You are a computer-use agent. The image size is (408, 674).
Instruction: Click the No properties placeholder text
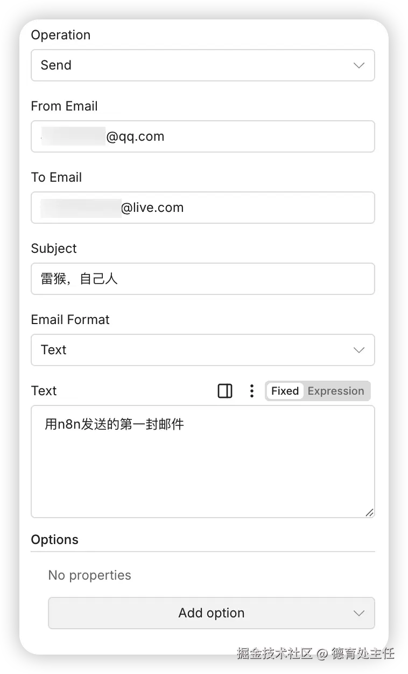(x=90, y=575)
